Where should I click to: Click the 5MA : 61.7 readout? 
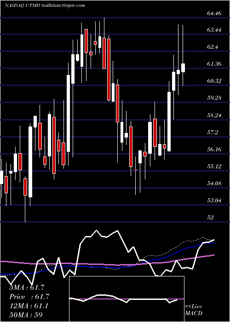(x=27, y=287)
